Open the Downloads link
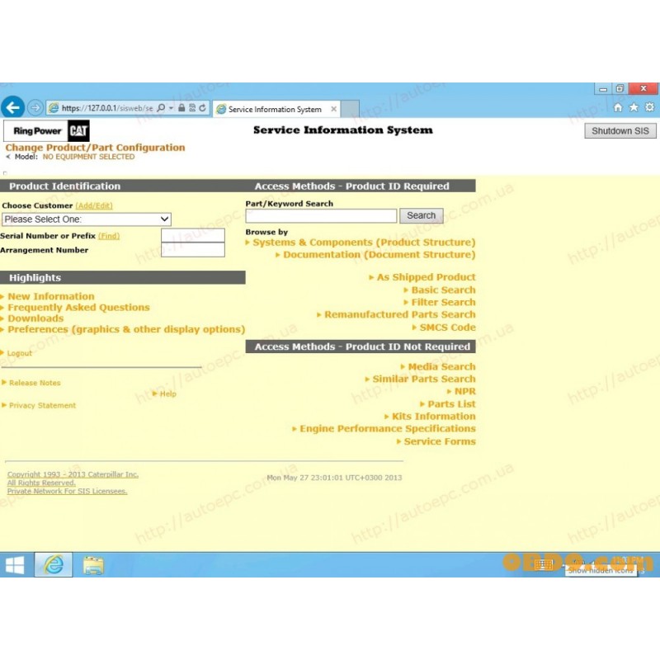 point(35,318)
